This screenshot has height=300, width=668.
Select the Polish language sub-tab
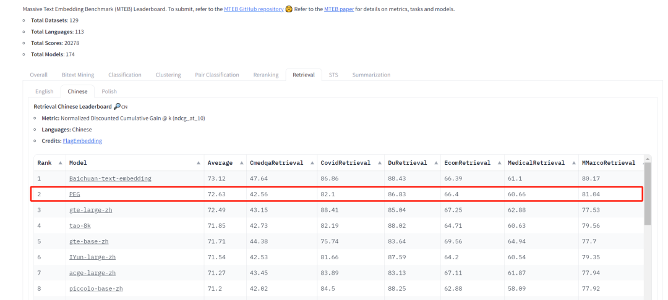click(109, 91)
